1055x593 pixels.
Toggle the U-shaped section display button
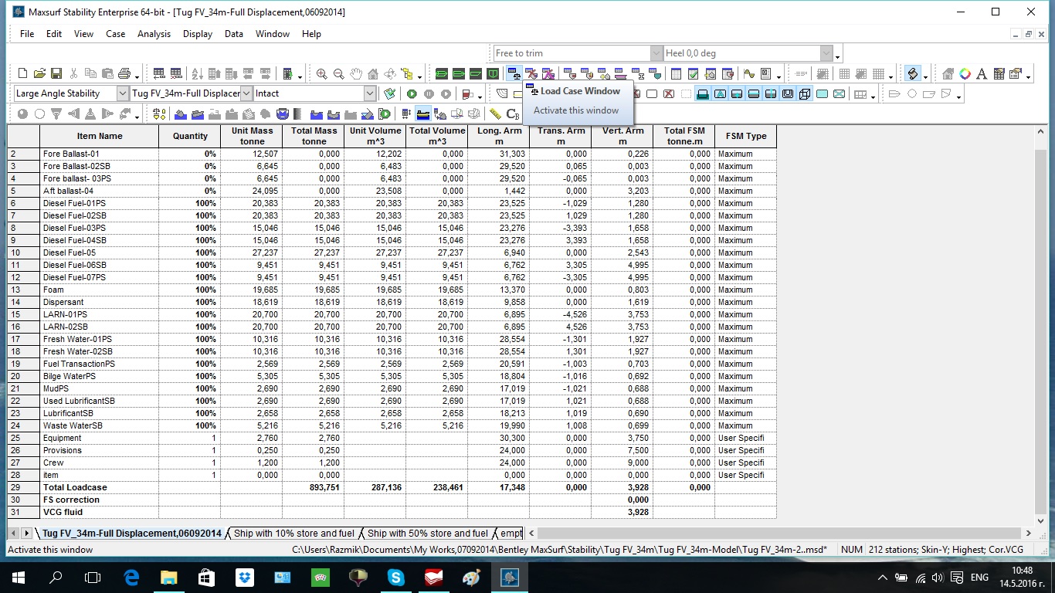788,94
